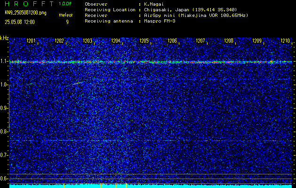The width and height of the screenshot is (296, 188).
Task: Click the 1209 time marker
Action: point(257,41)
